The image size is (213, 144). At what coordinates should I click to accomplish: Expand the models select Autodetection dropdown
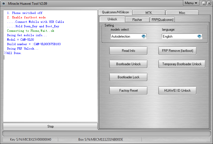point(128,36)
